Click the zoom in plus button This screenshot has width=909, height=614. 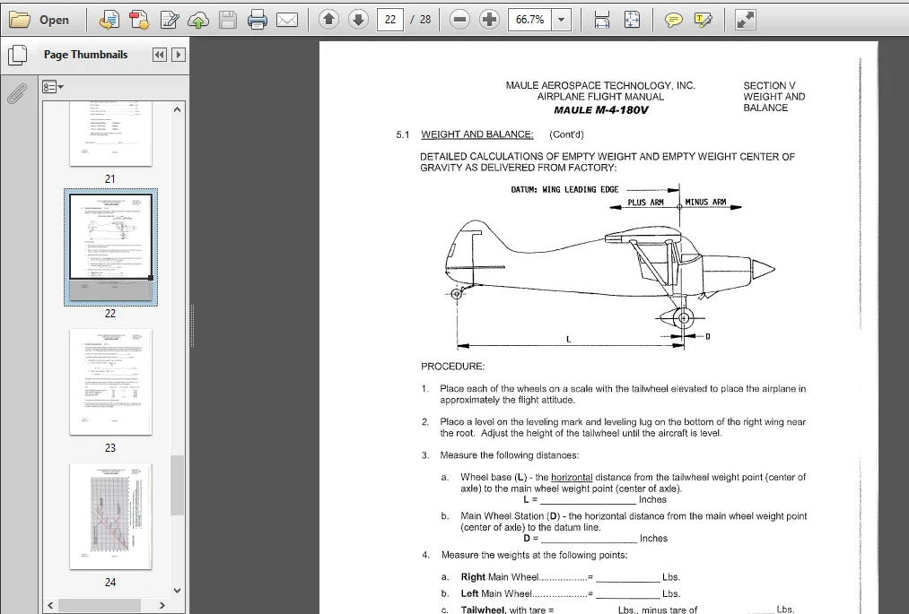(489, 20)
